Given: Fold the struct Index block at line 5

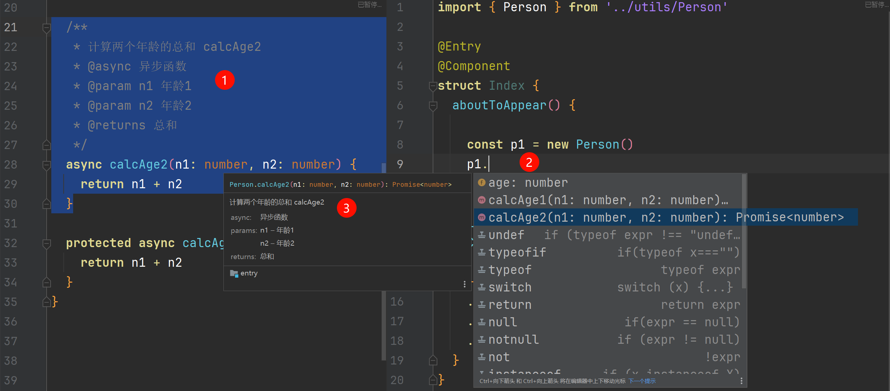Looking at the screenshot, I should (433, 86).
